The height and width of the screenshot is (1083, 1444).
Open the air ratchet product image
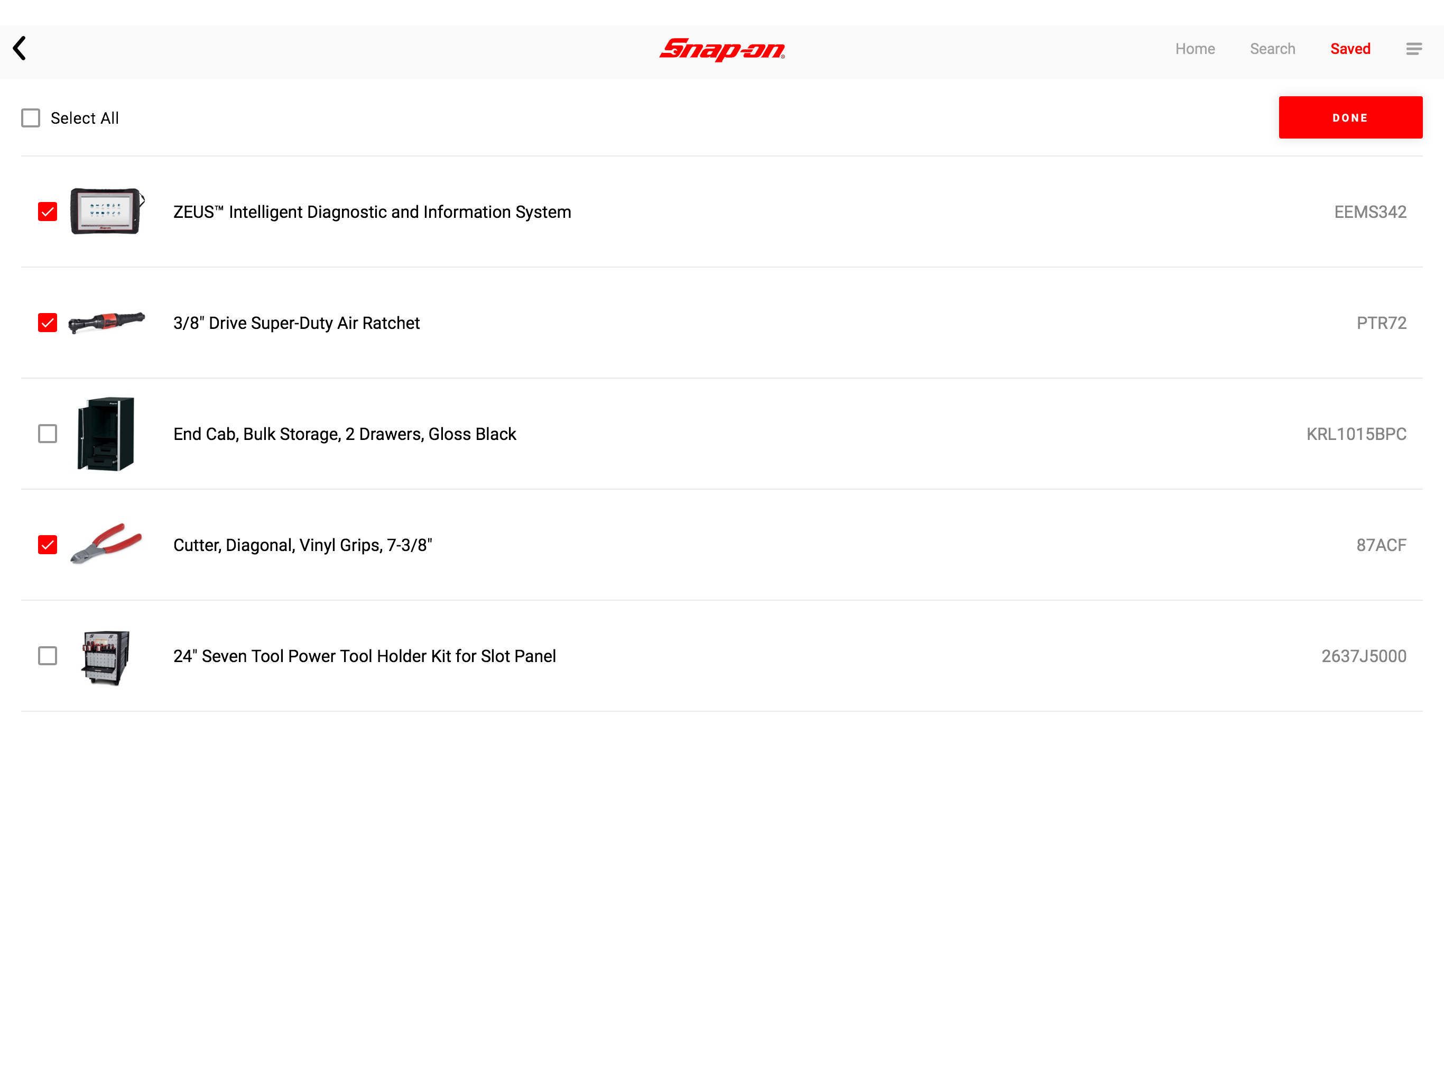pyautogui.click(x=106, y=322)
